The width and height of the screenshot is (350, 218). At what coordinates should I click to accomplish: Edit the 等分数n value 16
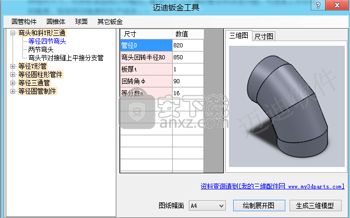pyautogui.click(x=188, y=93)
